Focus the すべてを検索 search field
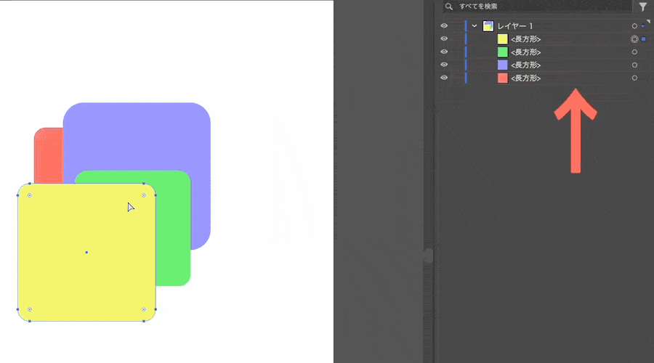 (x=537, y=7)
